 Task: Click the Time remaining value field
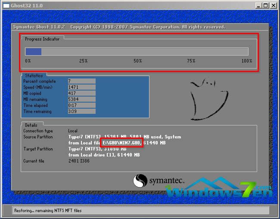pyautogui.click(x=81, y=111)
